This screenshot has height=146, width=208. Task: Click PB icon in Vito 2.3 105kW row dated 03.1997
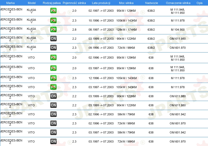coord(53,87)
